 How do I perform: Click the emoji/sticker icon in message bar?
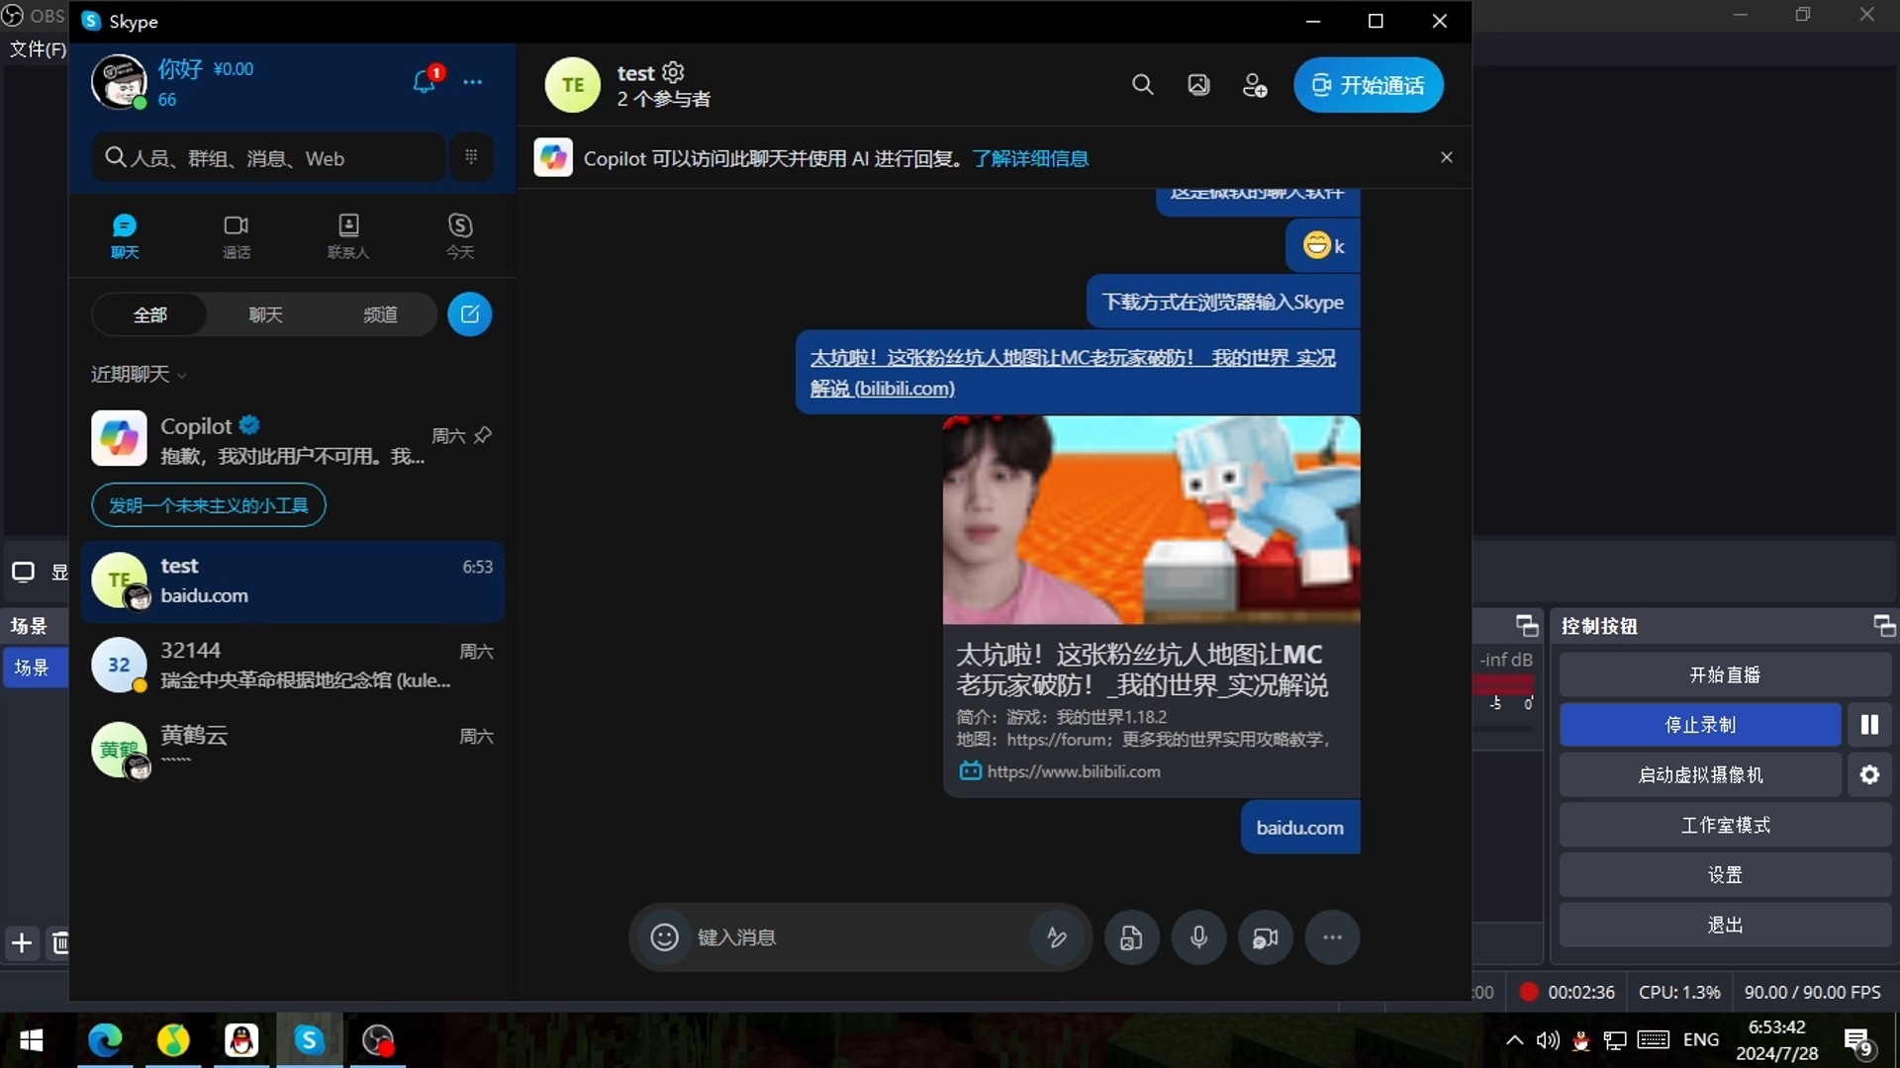(x=664, y=936)
